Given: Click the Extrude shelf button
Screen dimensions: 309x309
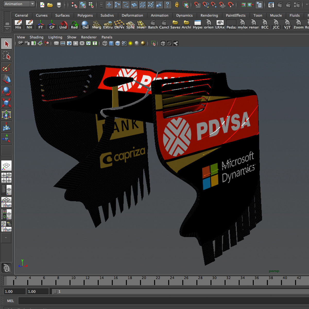Looking at the screenshot, I should tap(108, 25).
